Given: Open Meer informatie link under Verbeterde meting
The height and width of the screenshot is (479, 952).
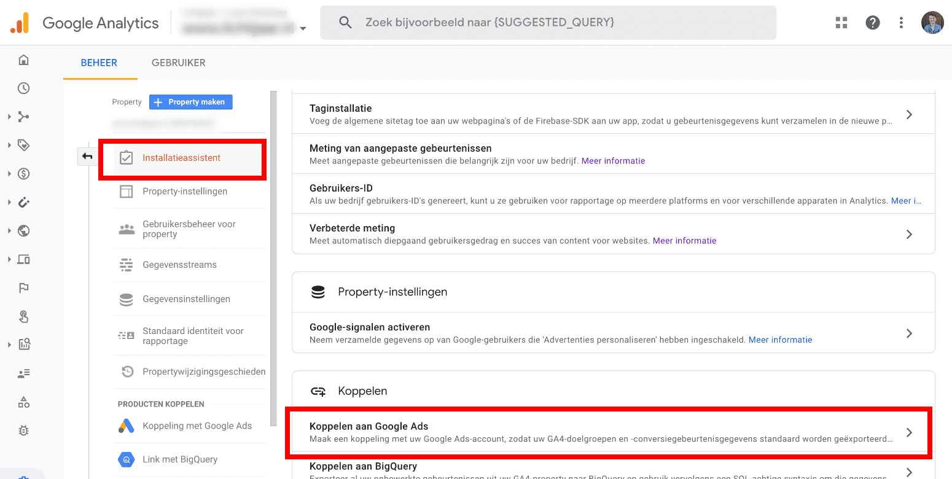Looking at the screenshot, I should [x=684, y=241].
